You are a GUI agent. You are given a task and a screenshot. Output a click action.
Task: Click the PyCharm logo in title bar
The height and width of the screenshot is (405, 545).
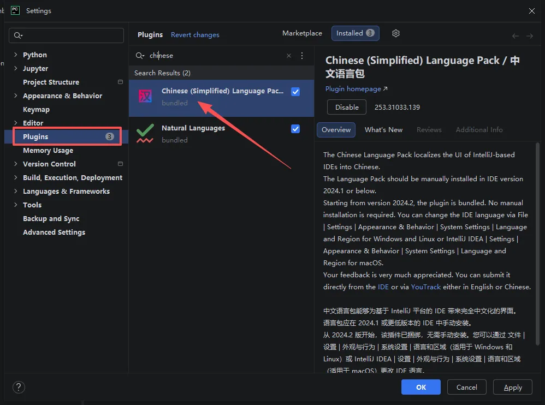point(15,10)
